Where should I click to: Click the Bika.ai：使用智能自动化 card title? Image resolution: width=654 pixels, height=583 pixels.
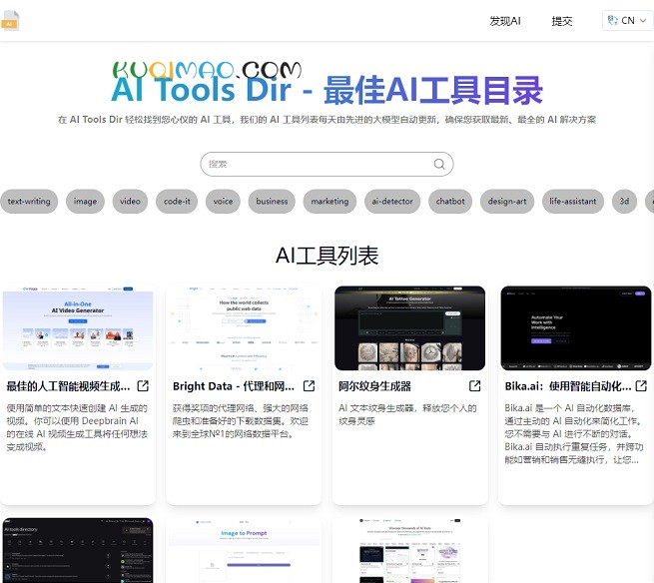coord(568,386)
